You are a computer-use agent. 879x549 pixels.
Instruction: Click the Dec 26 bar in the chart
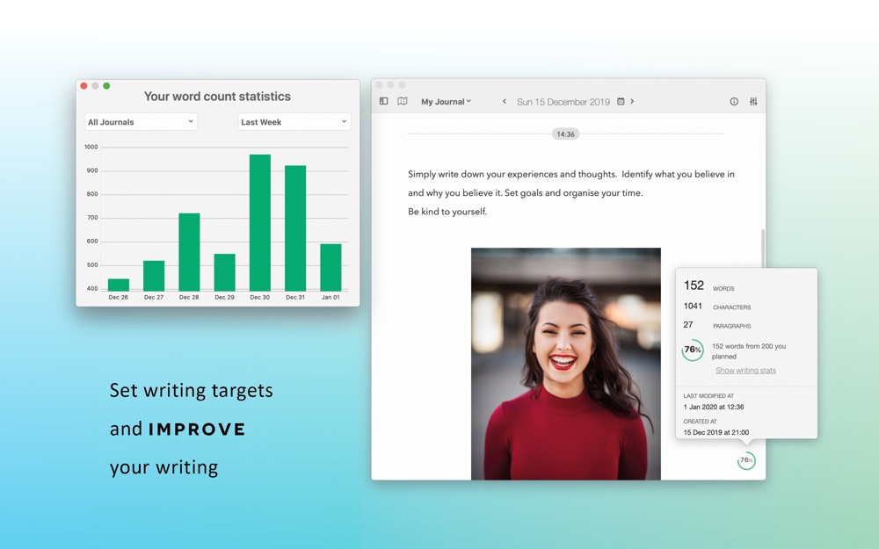tap(119, 285)
